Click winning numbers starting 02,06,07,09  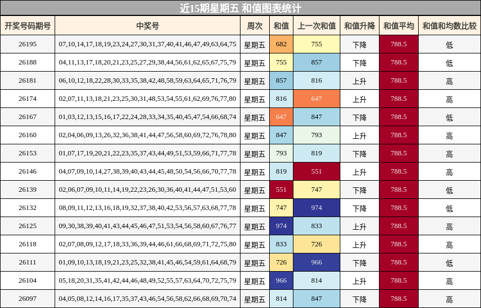pyautogui.click(x=147, y=190)
